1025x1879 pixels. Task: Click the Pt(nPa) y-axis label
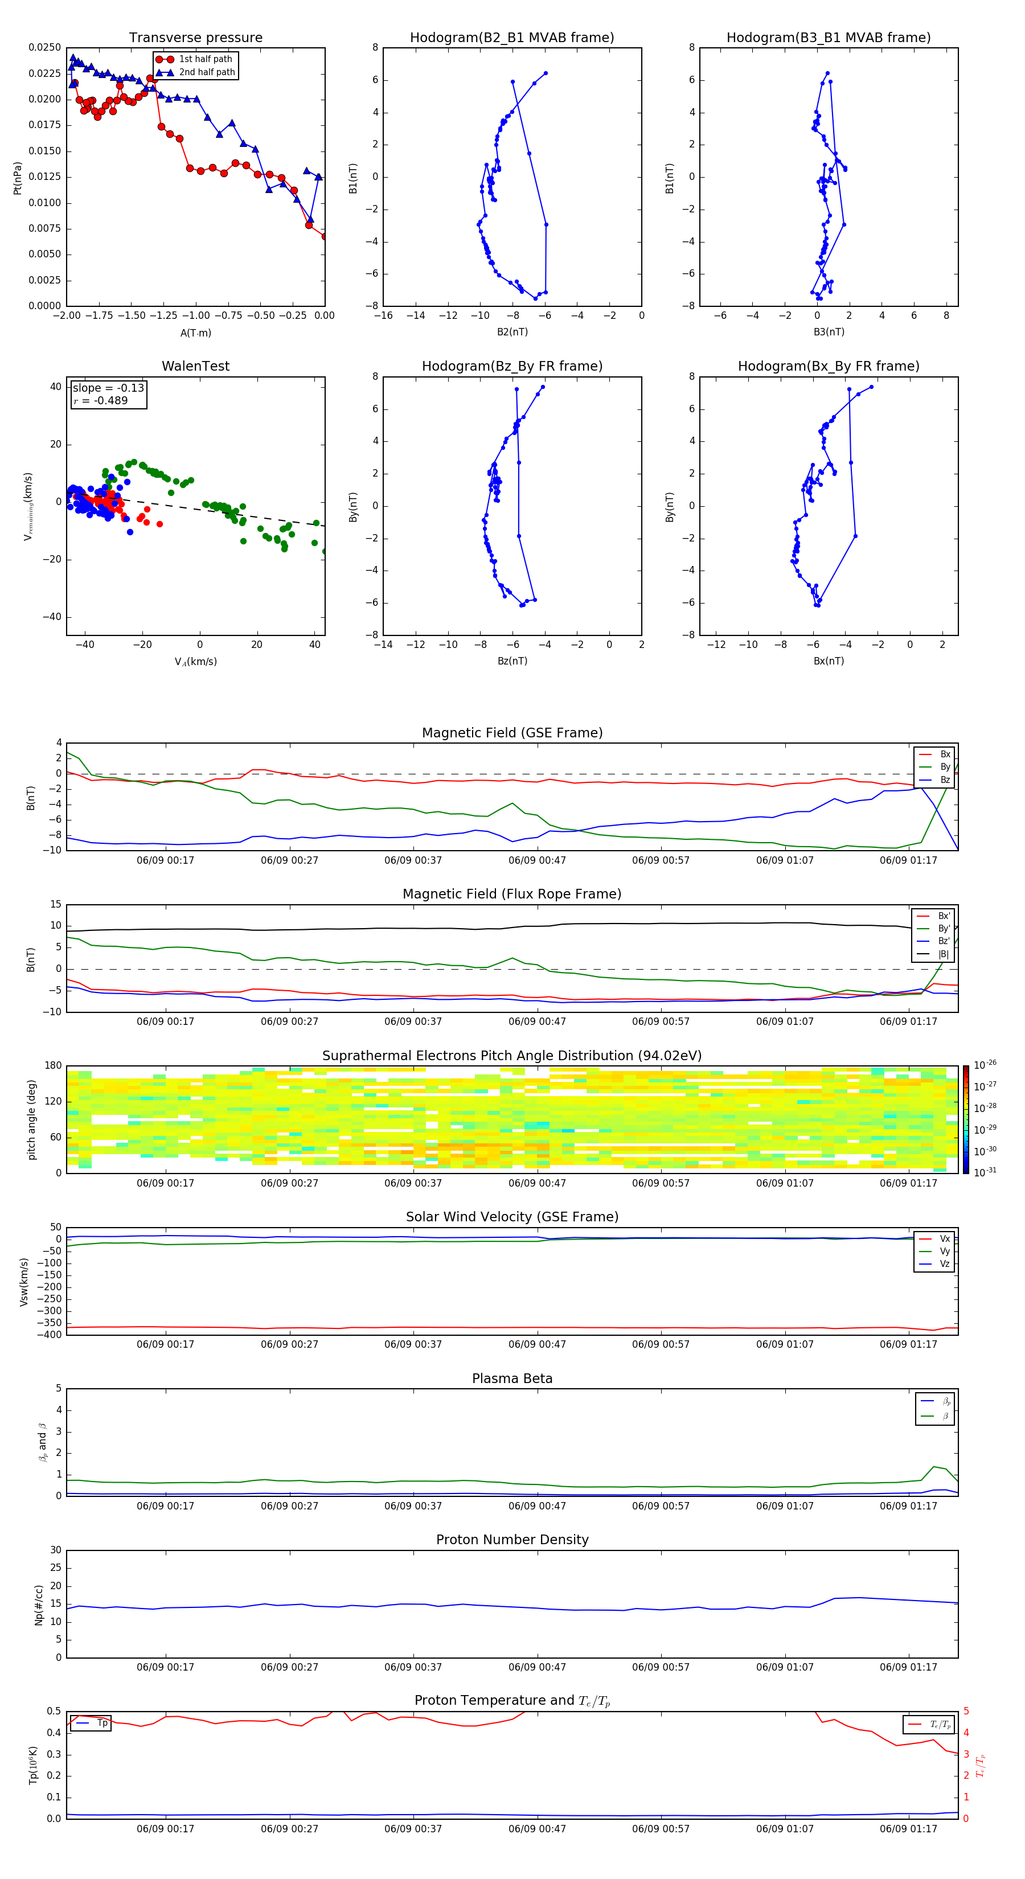(18, 177)
